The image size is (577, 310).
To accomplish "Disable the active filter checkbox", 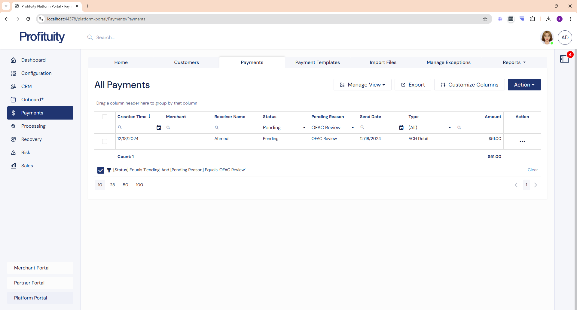I will [x=101, y=170].
